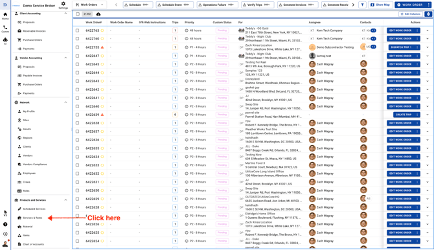
Task: Expand row details for work order 6422755
Action: click(x=428, y=47)
